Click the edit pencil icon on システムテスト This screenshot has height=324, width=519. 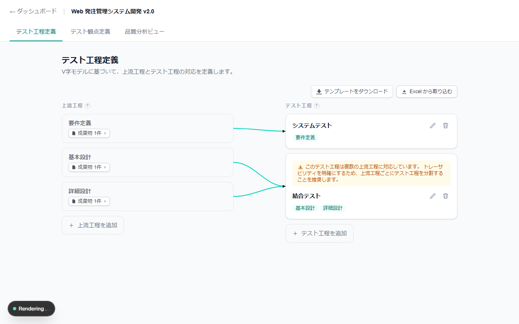coord(433,126)
